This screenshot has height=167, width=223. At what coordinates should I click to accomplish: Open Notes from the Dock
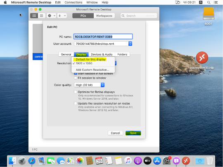119,161
